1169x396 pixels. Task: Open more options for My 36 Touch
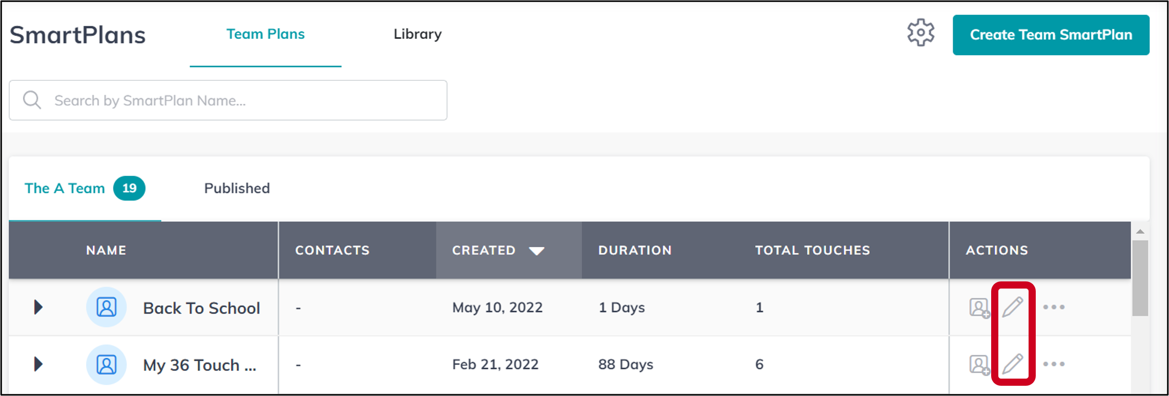tap(1054, 364)
